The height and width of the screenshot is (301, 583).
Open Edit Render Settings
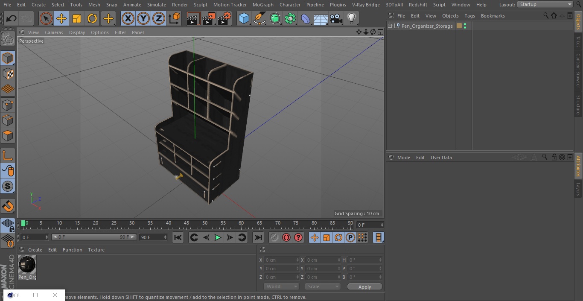pos(224,19)
